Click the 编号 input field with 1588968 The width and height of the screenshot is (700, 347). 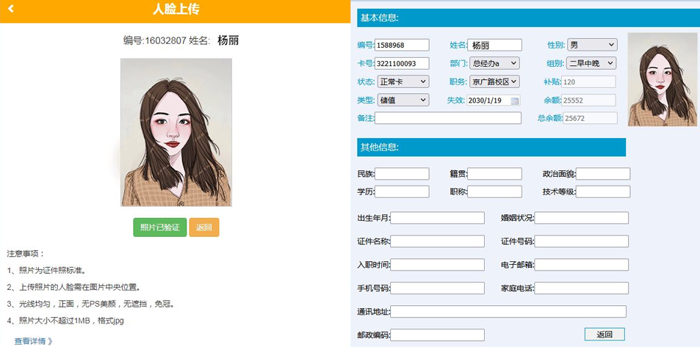point(402,45)
